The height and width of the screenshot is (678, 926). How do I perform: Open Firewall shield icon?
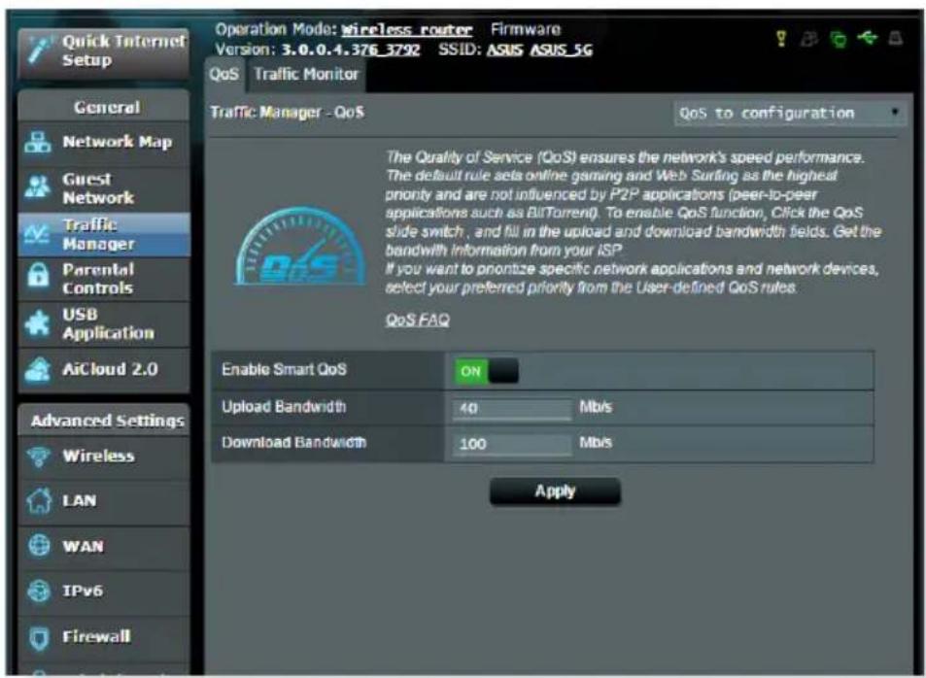[39, 638]
